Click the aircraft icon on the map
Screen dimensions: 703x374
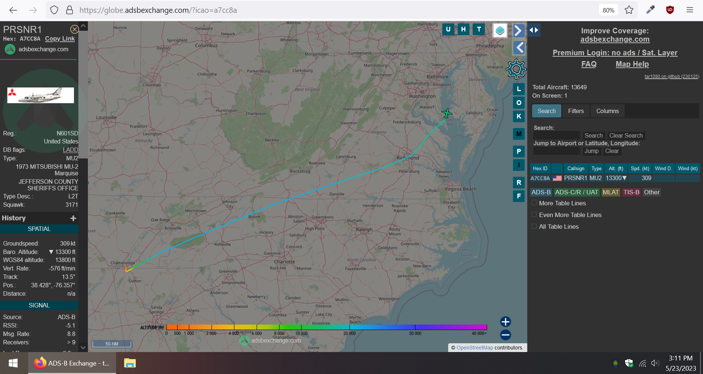pyautogui.click(x=447, y=113)
